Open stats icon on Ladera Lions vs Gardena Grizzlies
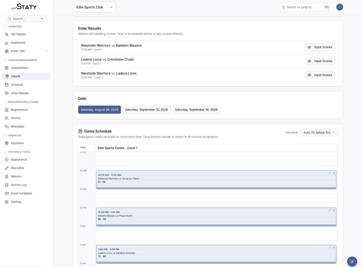Viewport: 362px width, 267px height. [x=334, y=247]
